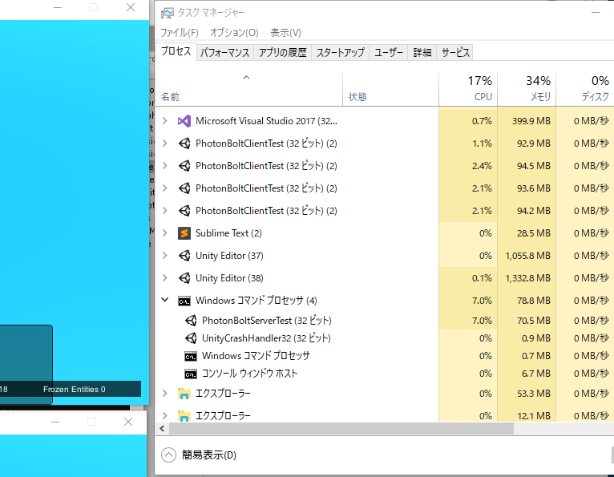This screenshot has width=614, height=477.
Task: Select the 399.9 MB memory cell
Action: click(527, 120)
